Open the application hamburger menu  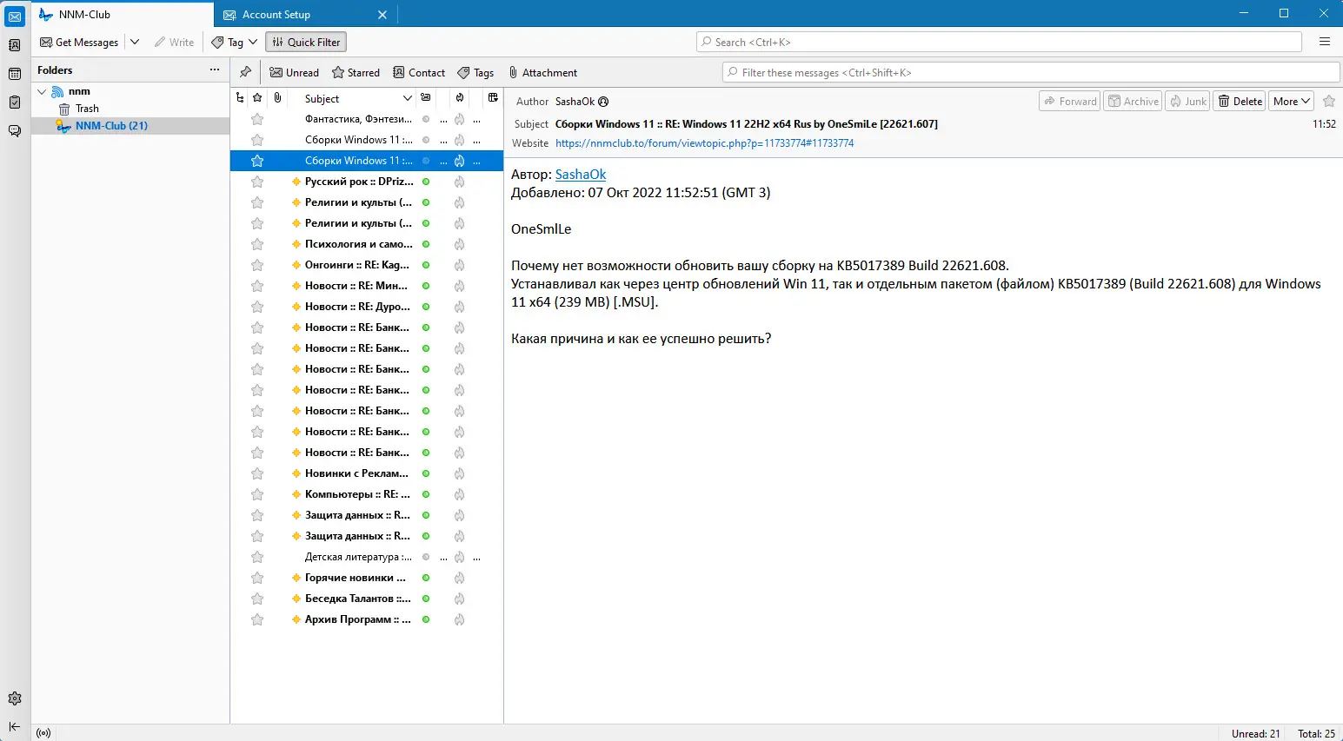[1325, 42]
